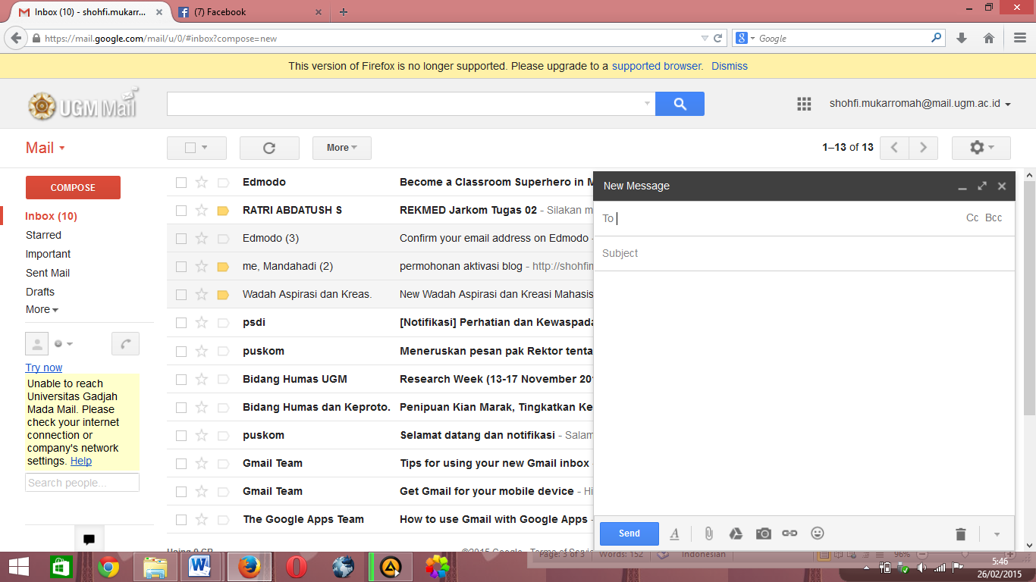Open the Google apps grid
The width and height of the screenshot is (1036, 582).
(x=804, y=104)
